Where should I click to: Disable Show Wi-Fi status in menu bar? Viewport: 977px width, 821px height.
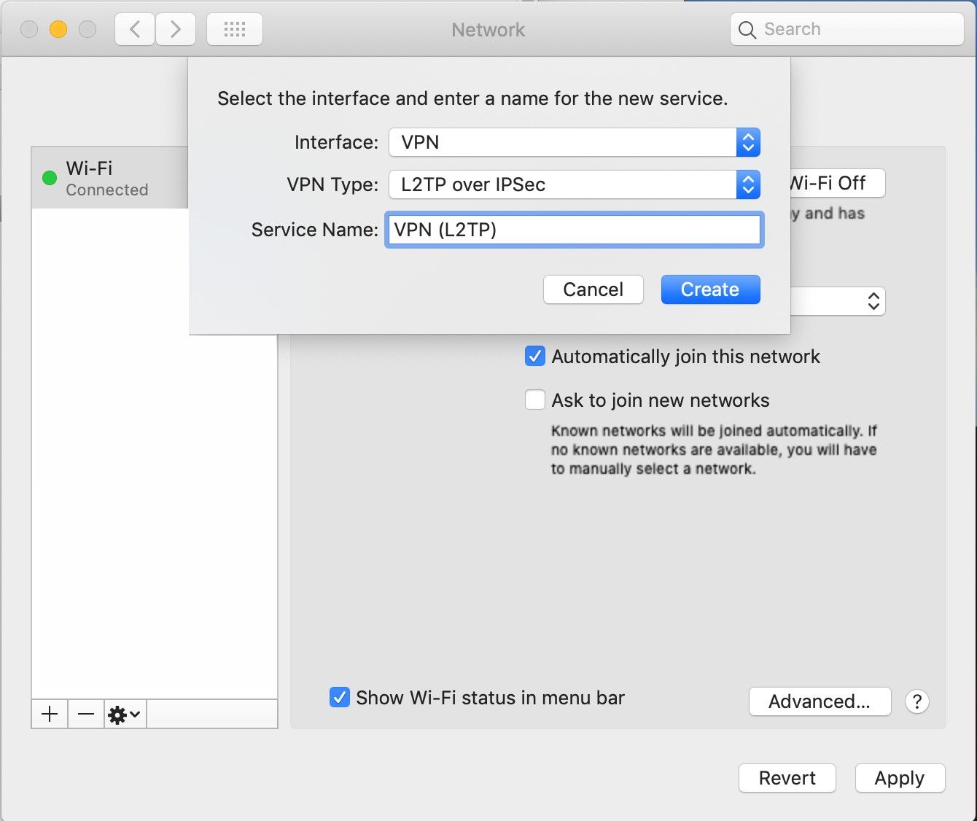point(339,698)
